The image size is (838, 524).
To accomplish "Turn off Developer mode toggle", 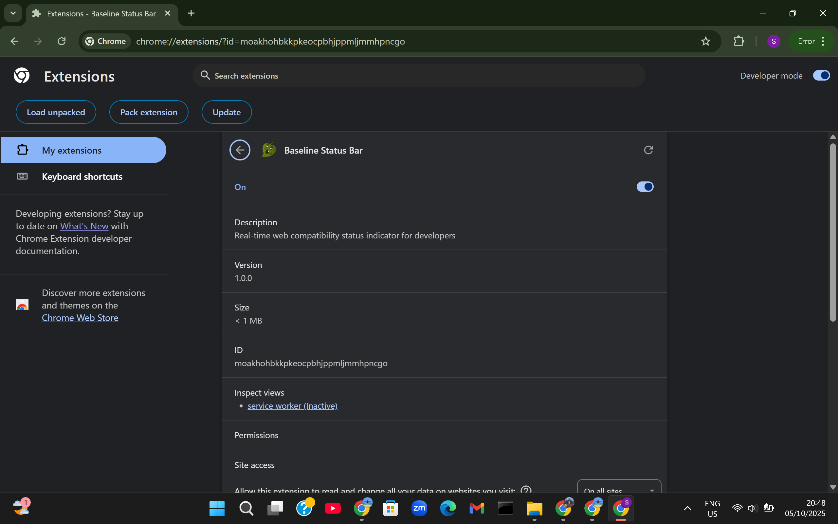I will [x=821, y=76].
